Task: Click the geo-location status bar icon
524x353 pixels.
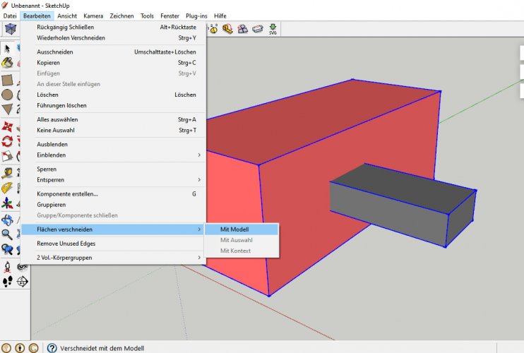Action: click(6, 348)
